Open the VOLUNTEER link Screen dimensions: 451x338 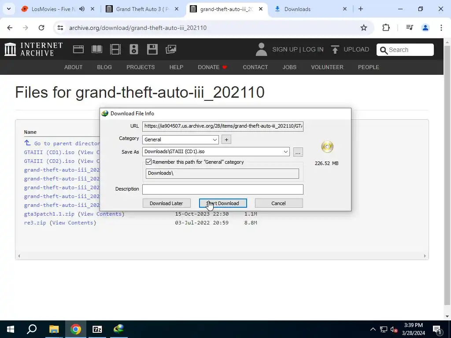click(x=327, y=67)
